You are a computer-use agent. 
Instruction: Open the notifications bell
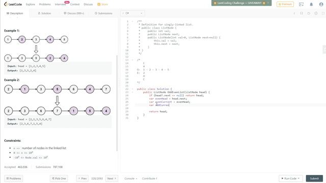pos(311,4)
